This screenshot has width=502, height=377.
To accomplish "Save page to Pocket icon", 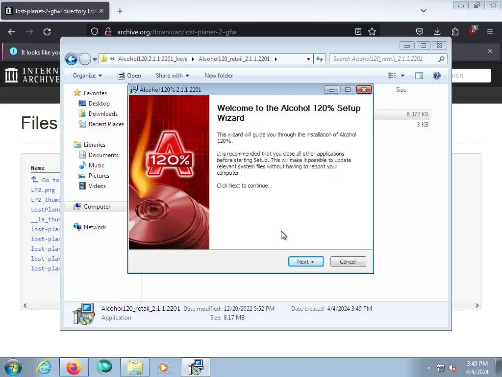I will tap(420, 32).
